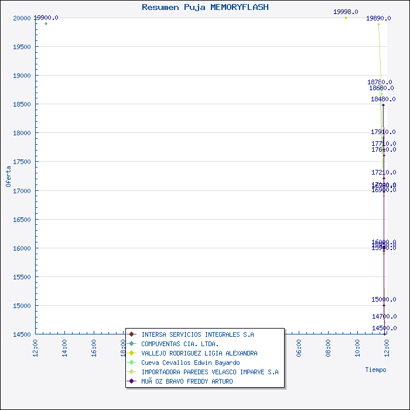
Task: Select MUÑOZ BRAVO FREDDY ARTURO legend text
Action: coord(187,381)
